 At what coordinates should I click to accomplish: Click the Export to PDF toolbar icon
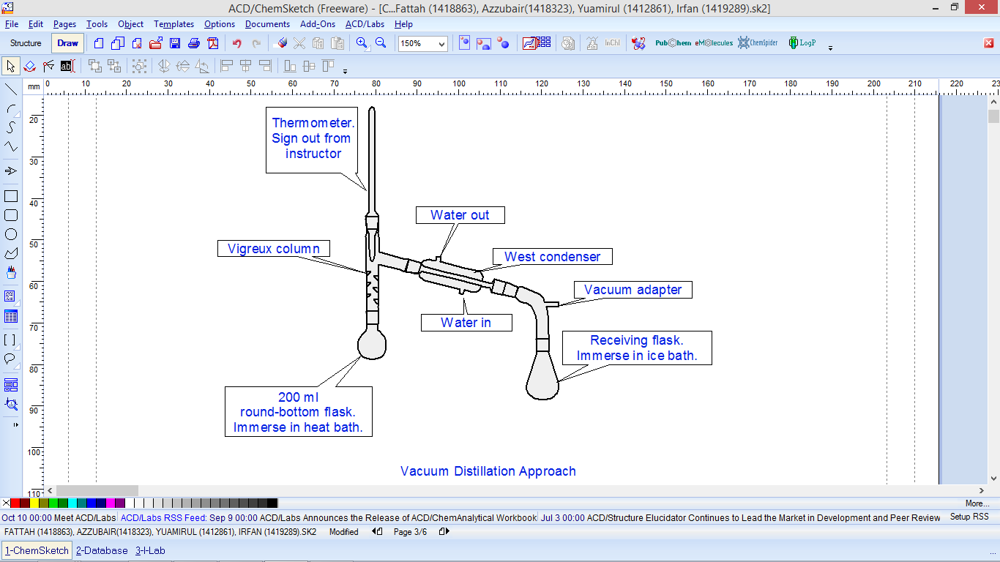click(x=212, y=43)
